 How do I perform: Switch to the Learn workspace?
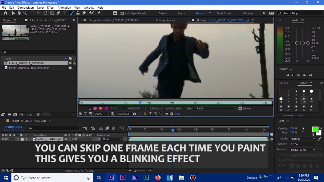point(181,13)
